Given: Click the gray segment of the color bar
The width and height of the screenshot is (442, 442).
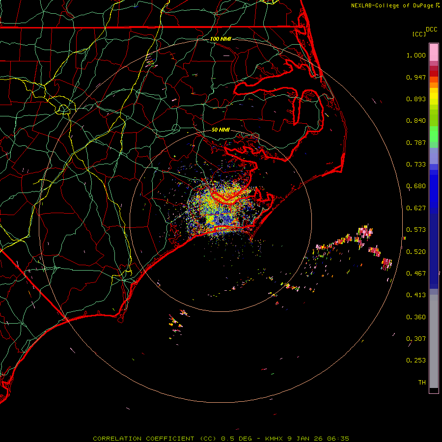Looking at the screenshot, I should (434, 341).
